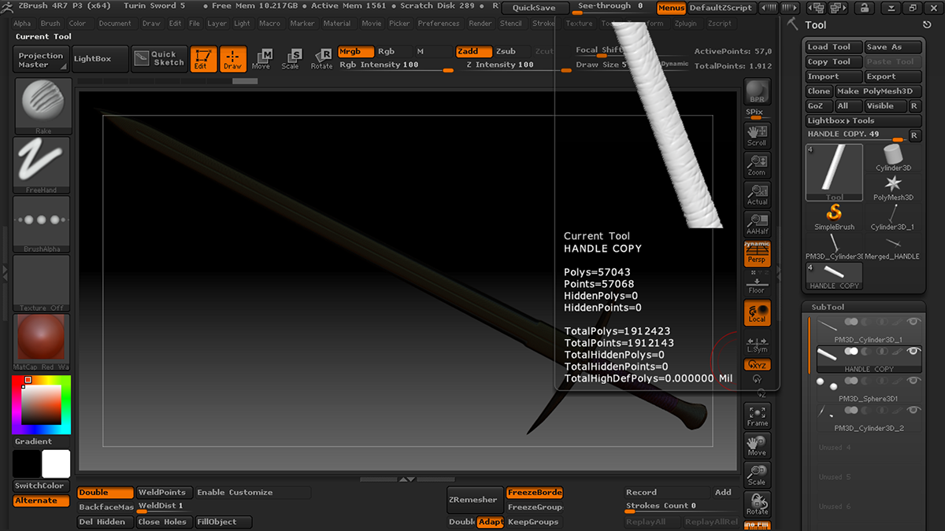Select the PolyMesh3D star tool

[893, 187]
